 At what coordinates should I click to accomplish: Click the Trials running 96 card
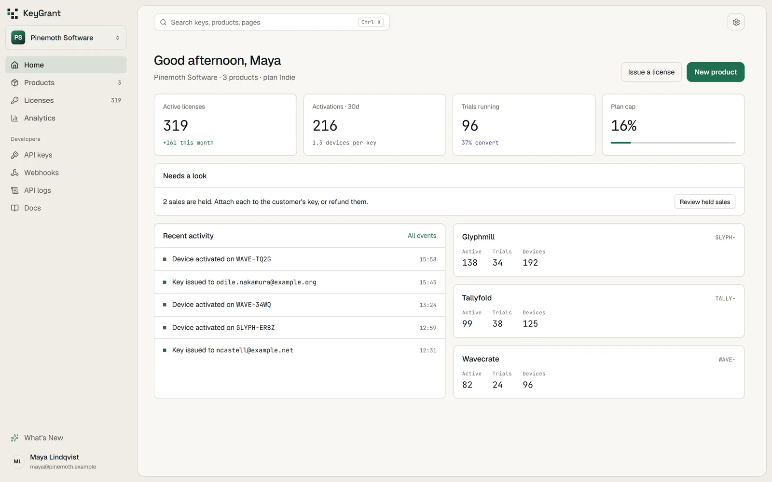[524, 125]
